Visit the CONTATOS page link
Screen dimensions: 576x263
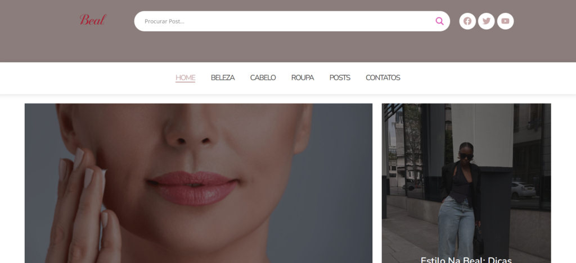382,77
